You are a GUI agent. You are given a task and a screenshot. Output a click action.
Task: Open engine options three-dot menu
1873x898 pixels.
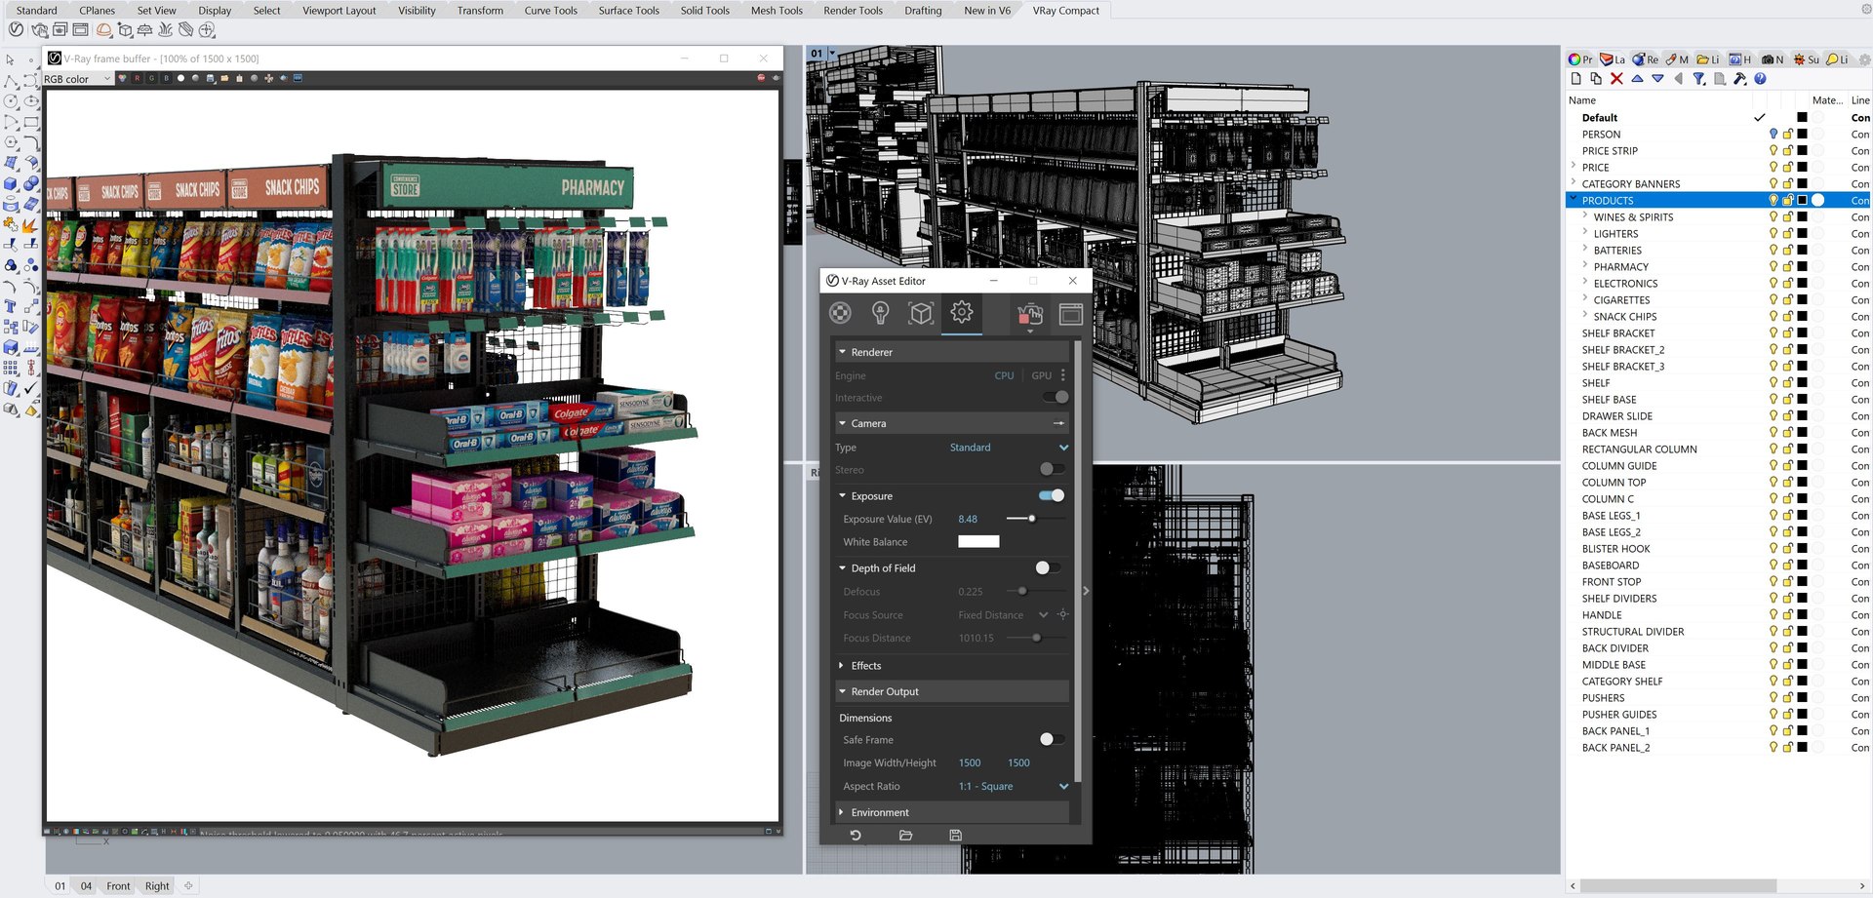(1063, 375)
